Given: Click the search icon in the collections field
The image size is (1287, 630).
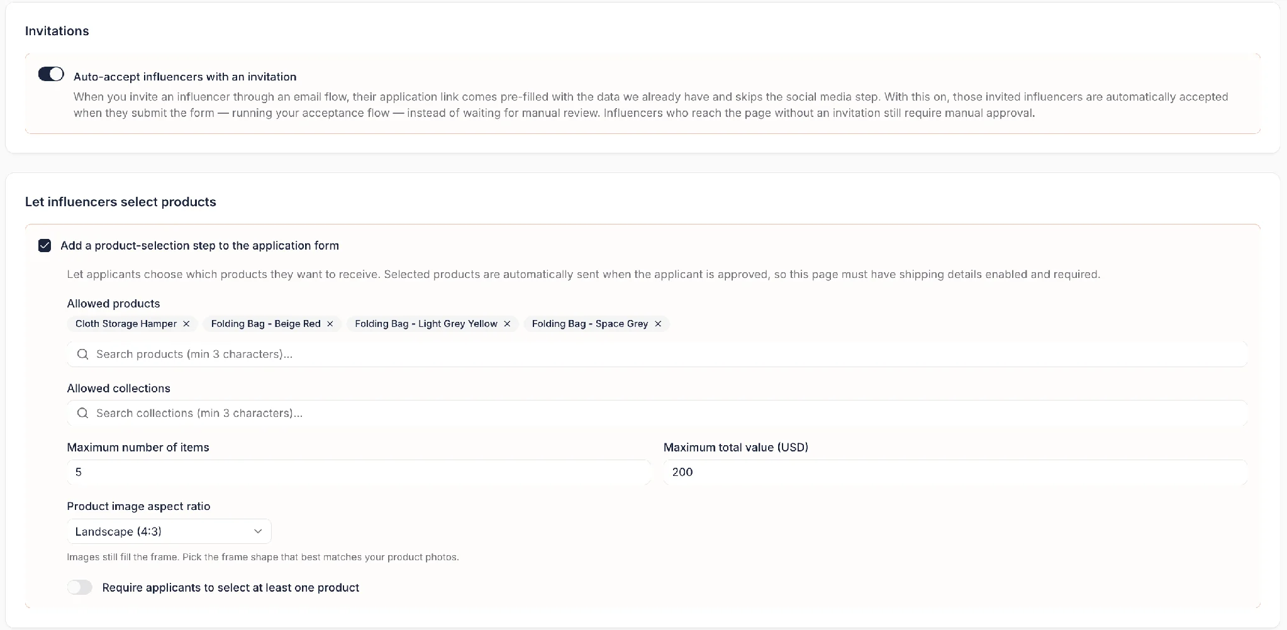Looking at the screenshot, I should (x=82, y=413).
